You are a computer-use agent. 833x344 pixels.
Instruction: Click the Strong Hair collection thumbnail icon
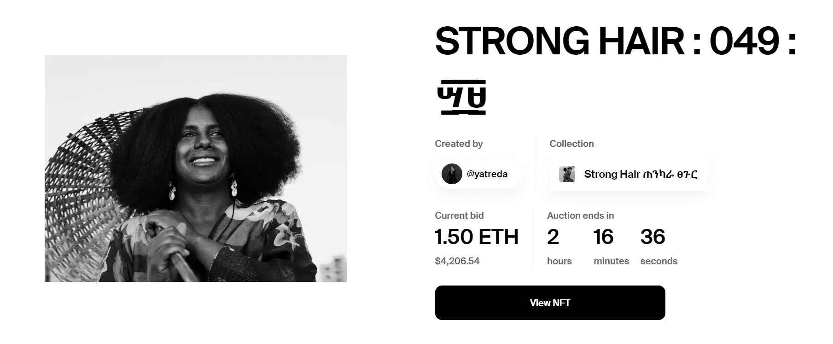[567, 174]
